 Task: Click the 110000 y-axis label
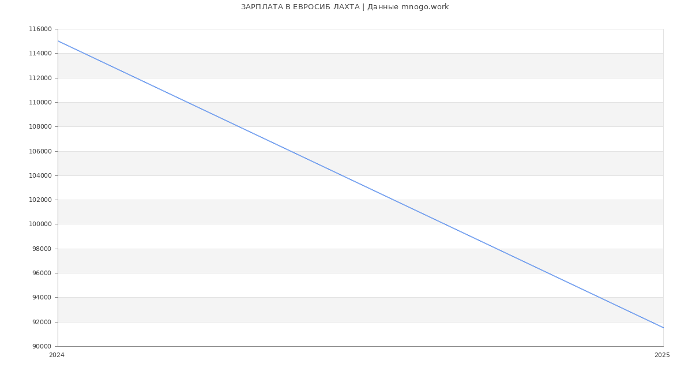click(x=40, y=103)
